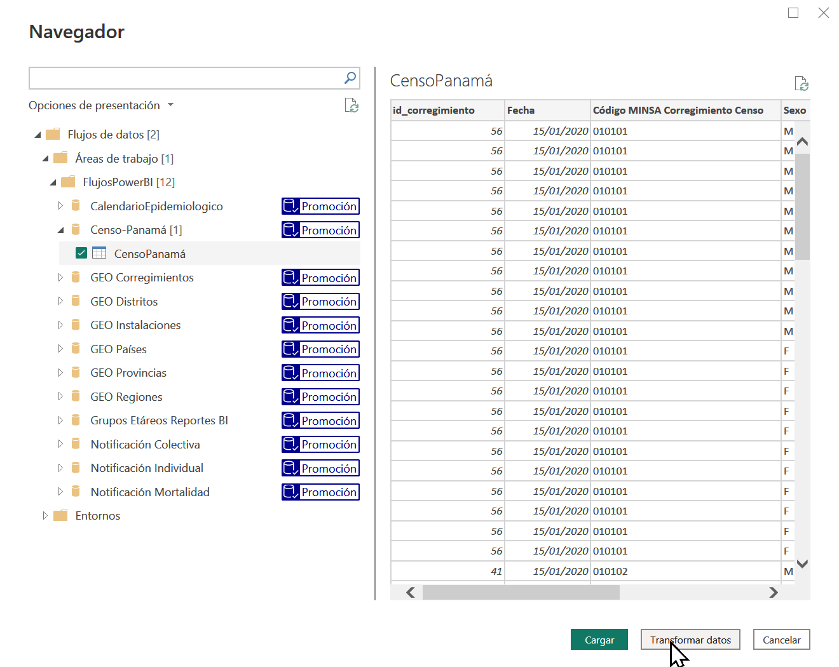The image size is (839, 667).
Task: Uncheck the CensoPanamá table checkbox
Action: pyautogui.click(x=81, y=253)
